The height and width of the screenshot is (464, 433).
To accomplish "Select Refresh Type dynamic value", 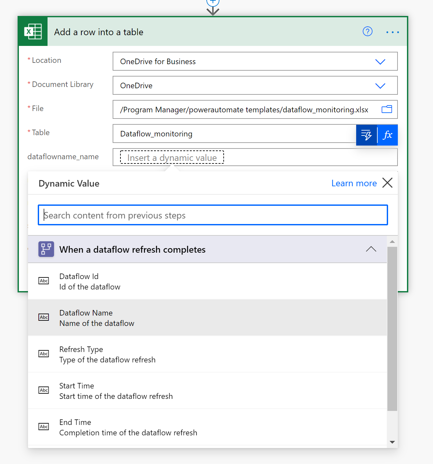I will [x=207, y=354].
